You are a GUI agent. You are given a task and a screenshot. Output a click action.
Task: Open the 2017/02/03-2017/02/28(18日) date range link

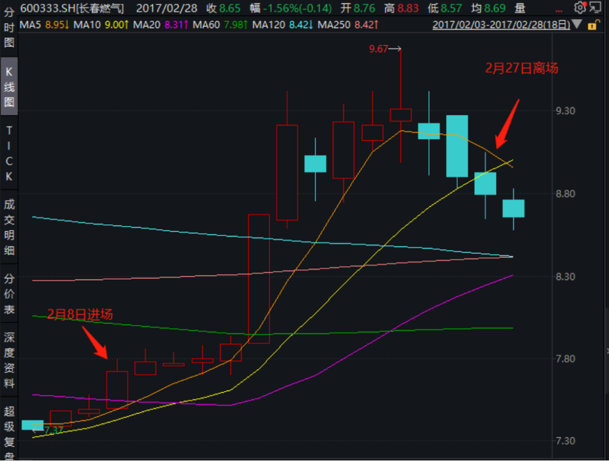501,25
